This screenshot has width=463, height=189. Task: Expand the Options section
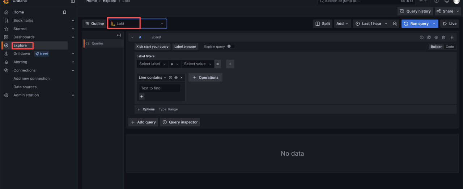click(x=139, y=109)
